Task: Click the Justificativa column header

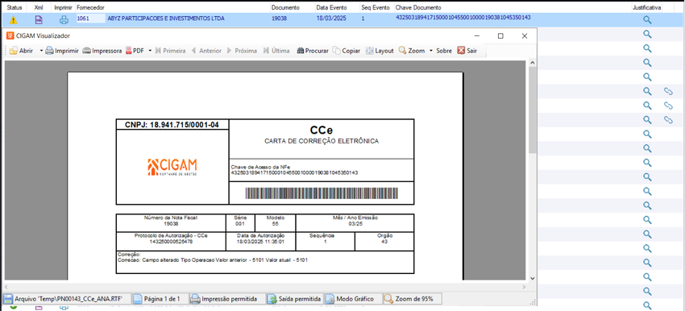Action: click(647, 7)
